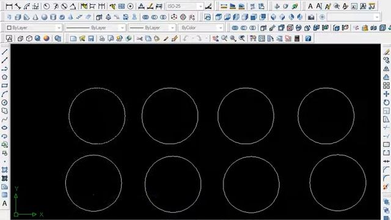Select the Polyline tool

[x=4, y=69]
